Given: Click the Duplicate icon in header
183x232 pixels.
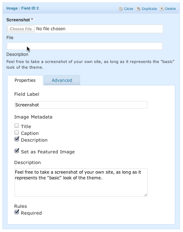Looking at the screenshot, I should (x=138, y=9).
